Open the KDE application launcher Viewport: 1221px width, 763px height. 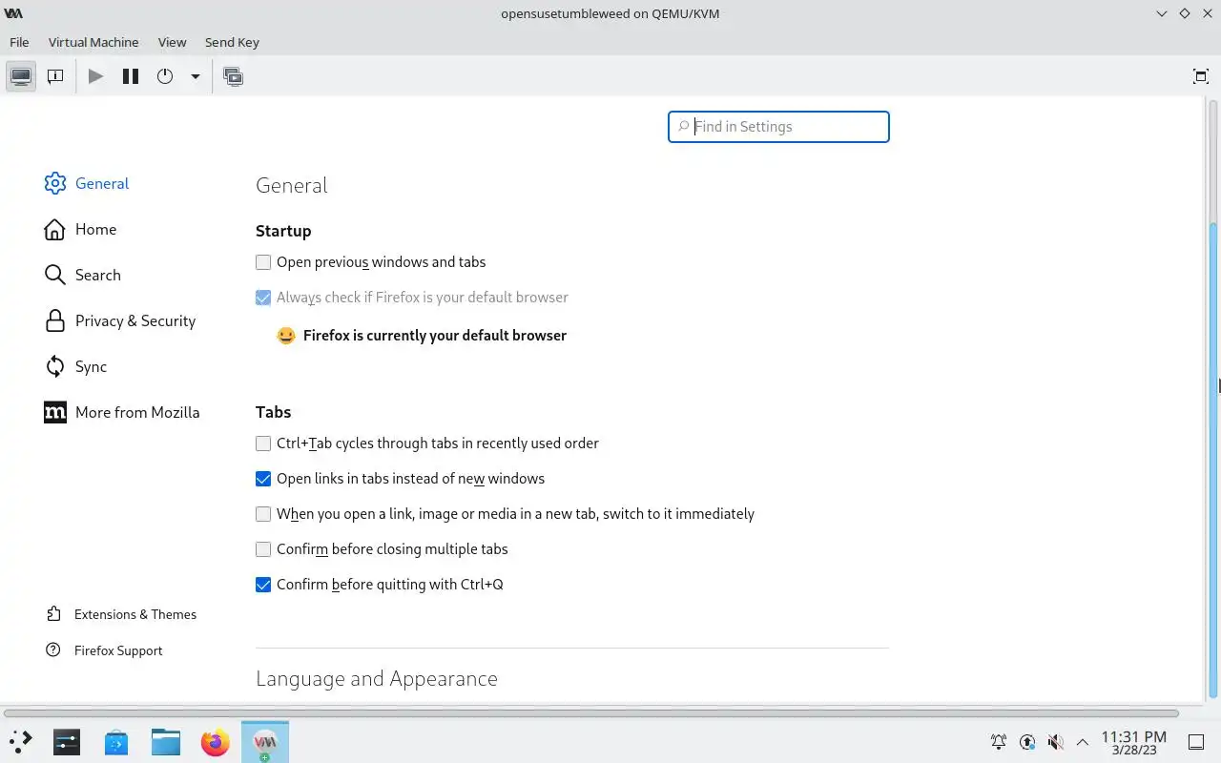[x=21, y=742]
